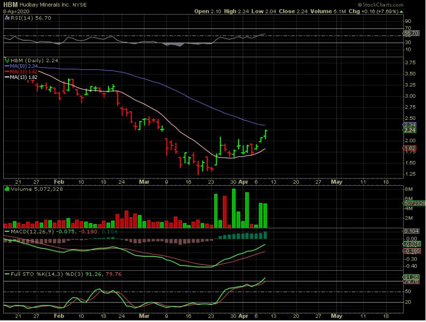Click the MACD(12,26,9) legend line icon
Image resolution: width=426 pixels, height=322 pixels.
coord(6,232)
